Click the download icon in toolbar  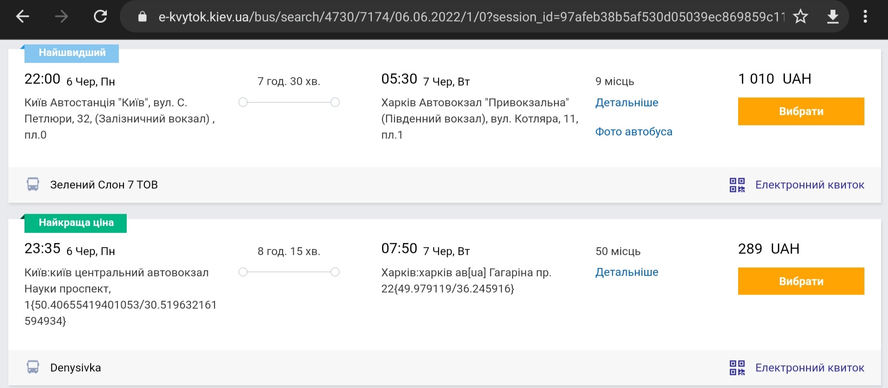click(x=832, y=17)
